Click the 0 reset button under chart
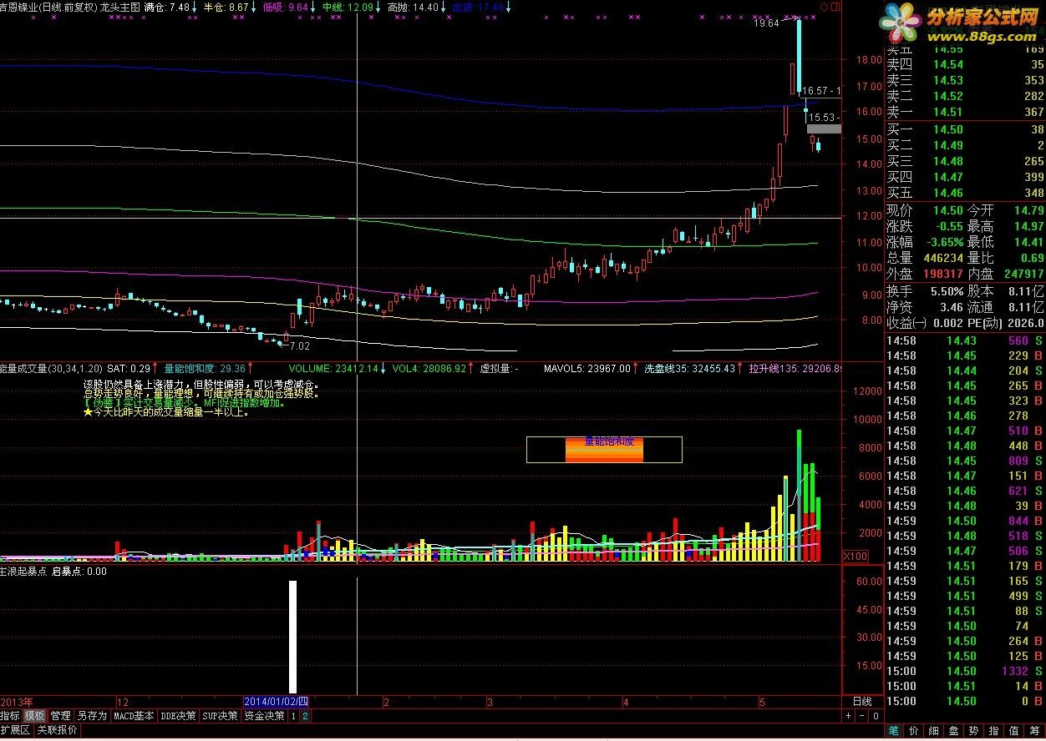Image resolution: width=1046 pixels, height=741 pixels. 875,715
